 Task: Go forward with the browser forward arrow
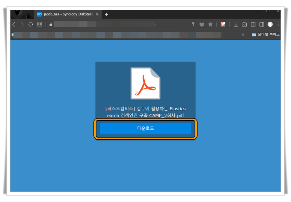click(x=22, y=24)
